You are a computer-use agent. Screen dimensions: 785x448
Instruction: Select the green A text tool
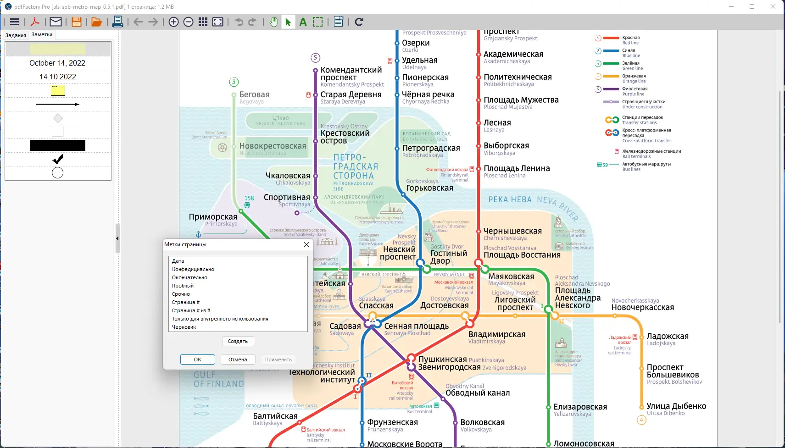coord(303,22)
